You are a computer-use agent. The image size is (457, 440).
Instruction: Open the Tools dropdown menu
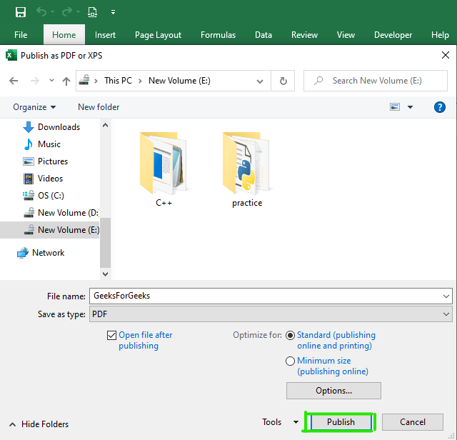(280, 422)
